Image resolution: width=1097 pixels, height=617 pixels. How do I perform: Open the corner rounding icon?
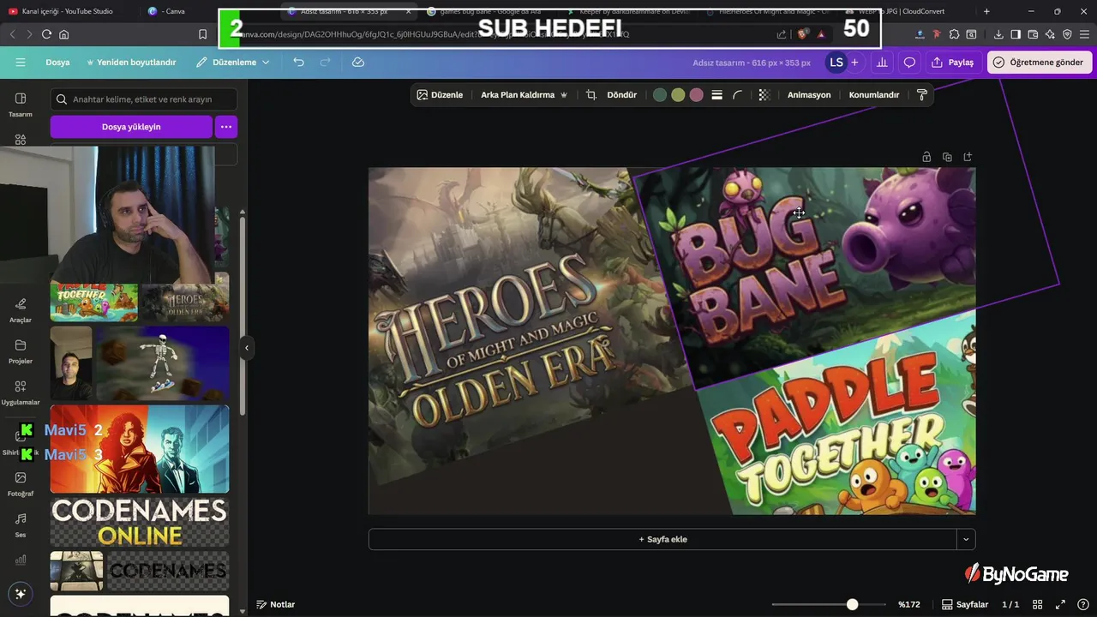[737, 95]
